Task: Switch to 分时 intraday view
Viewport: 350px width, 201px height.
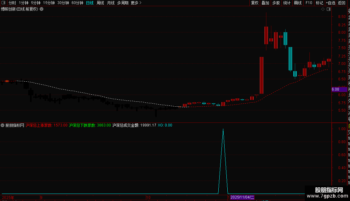Action: [x=12, y=3]
